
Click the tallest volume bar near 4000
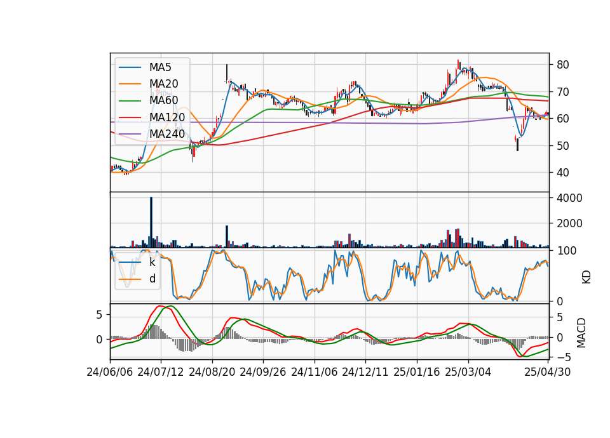click(151, 222)
